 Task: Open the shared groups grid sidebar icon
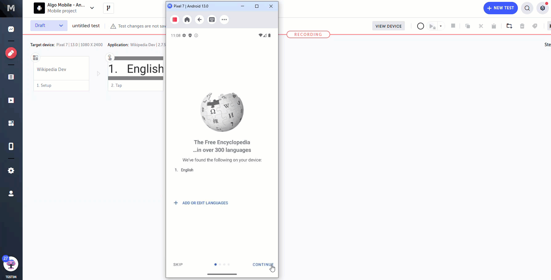tap(11, 123)
